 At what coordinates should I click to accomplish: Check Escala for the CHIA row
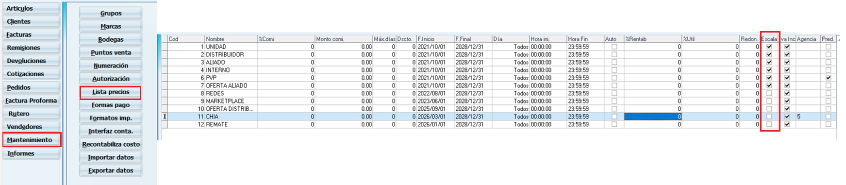[769, 117]
